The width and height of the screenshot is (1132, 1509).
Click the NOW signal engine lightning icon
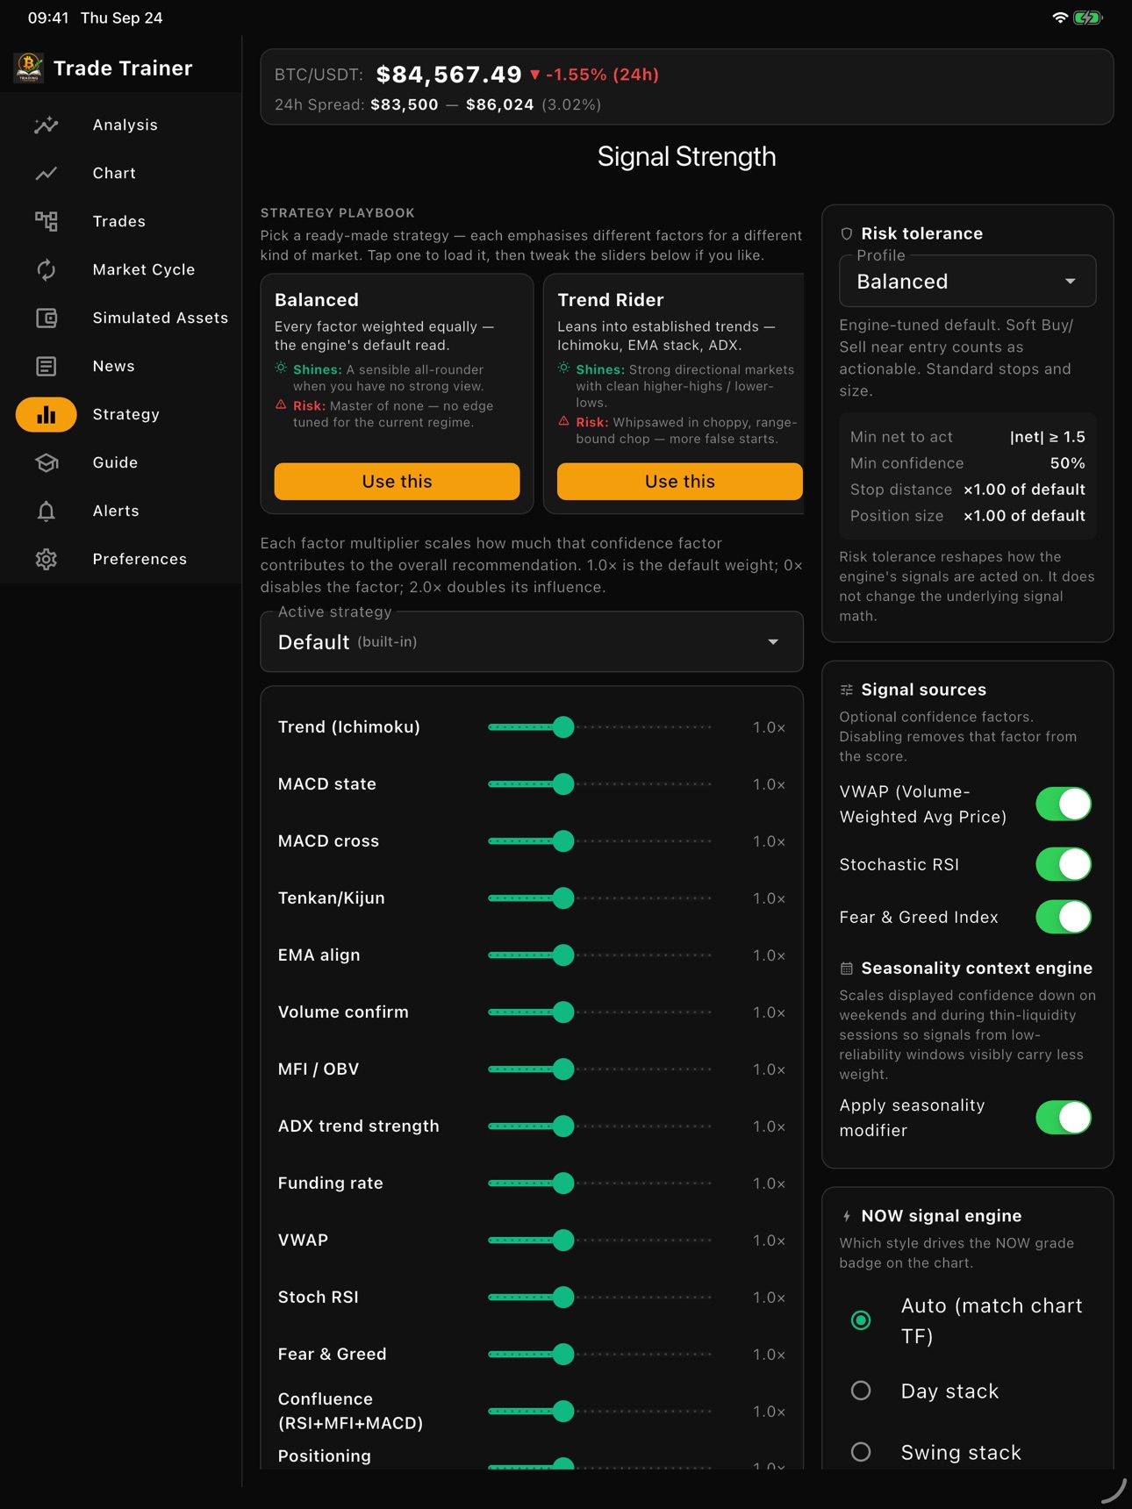click(x=847, y=1216)
